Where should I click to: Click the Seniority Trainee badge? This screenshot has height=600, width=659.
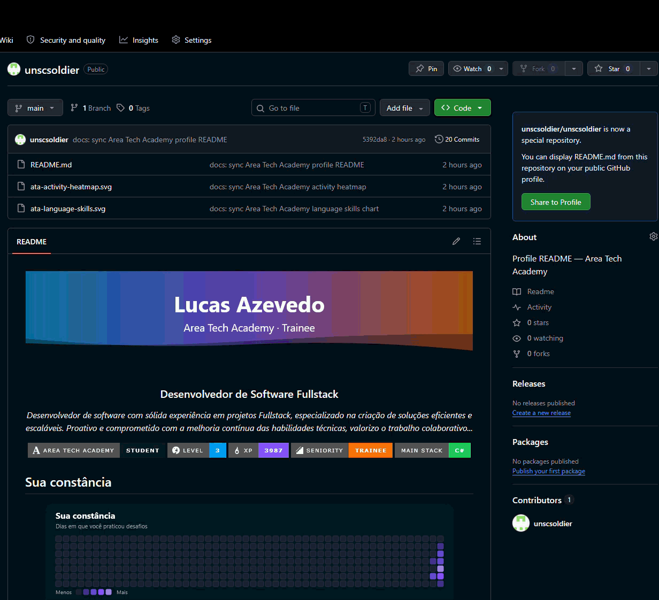coord(342,450)
